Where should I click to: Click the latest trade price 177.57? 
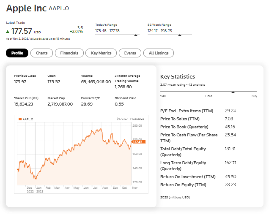pos(22,31)
